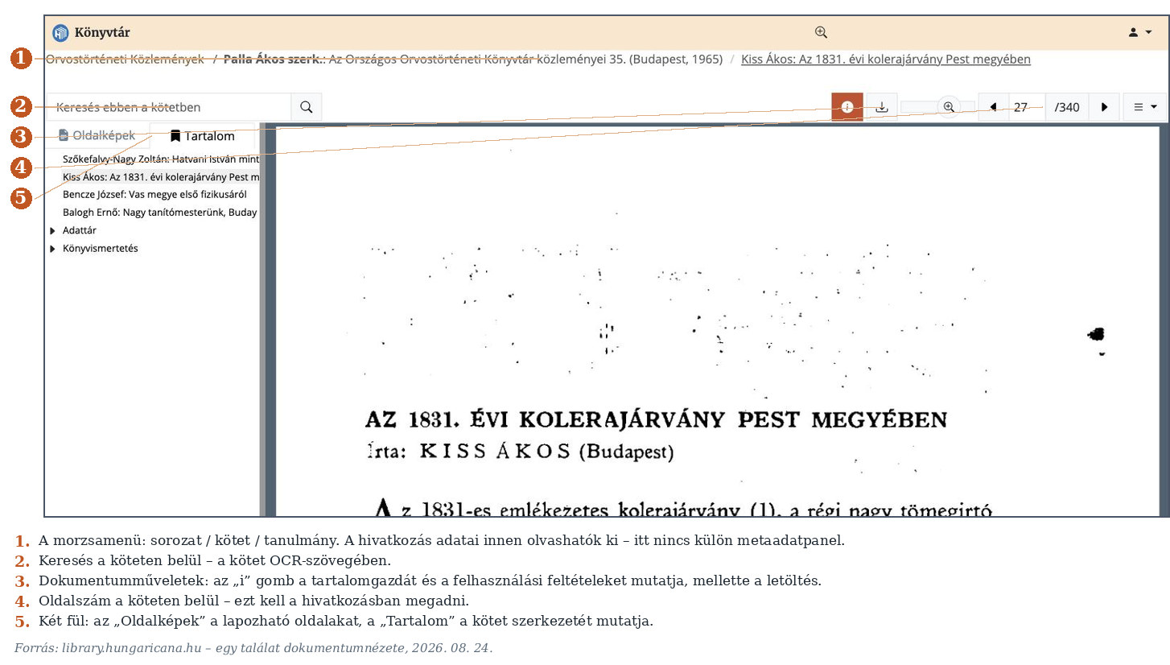
Task: Click the magnifier icon in the top header bar
Action: pos(821,32)
